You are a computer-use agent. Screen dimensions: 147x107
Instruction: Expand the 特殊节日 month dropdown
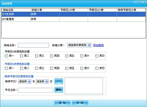coord(25,82)
